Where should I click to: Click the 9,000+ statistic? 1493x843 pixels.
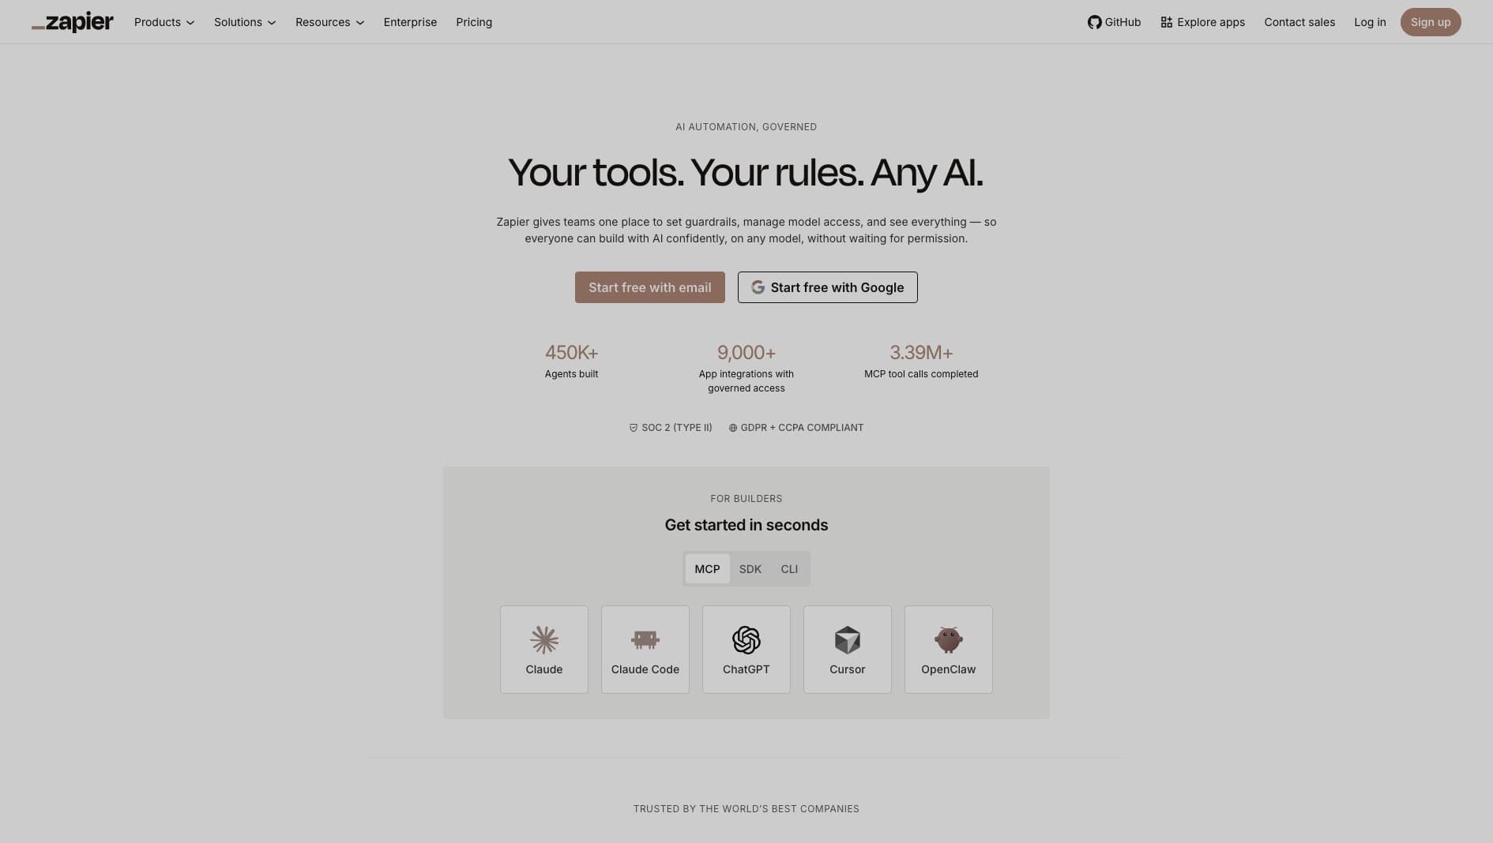(746, 352)
